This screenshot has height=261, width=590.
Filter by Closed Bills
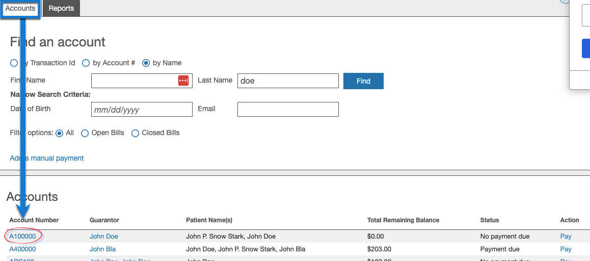pyautogui.click(x=136, y=133)
